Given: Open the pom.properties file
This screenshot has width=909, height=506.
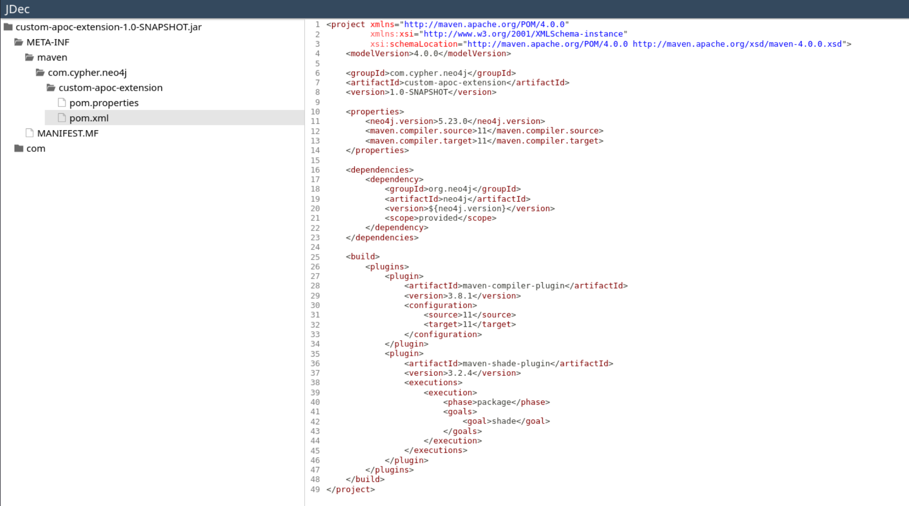Looking at the screenshot, I should click(x=104, y=103).
